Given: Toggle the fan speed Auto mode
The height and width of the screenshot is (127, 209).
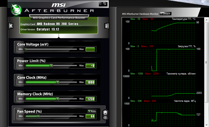Looking at the screenshot, I should coord(92,111).
